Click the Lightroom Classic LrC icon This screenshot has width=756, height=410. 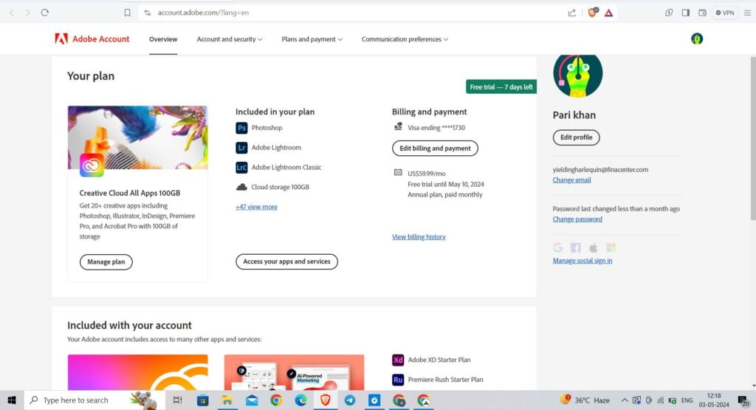point(241,168)
